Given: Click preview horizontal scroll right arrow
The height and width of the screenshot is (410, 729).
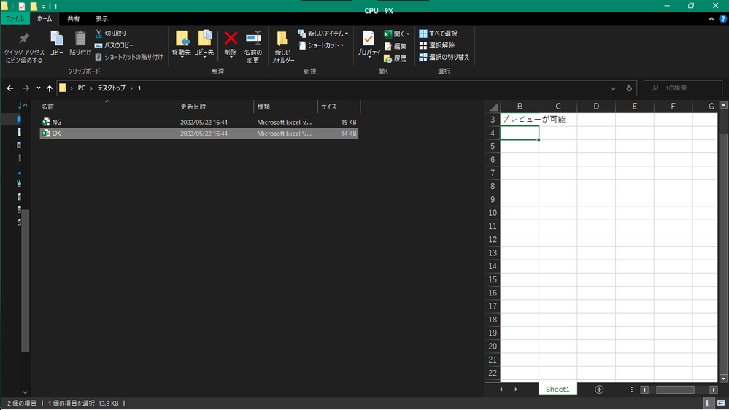Looking at the screenshot, I should pyautogui.click(x=714, y=390).
